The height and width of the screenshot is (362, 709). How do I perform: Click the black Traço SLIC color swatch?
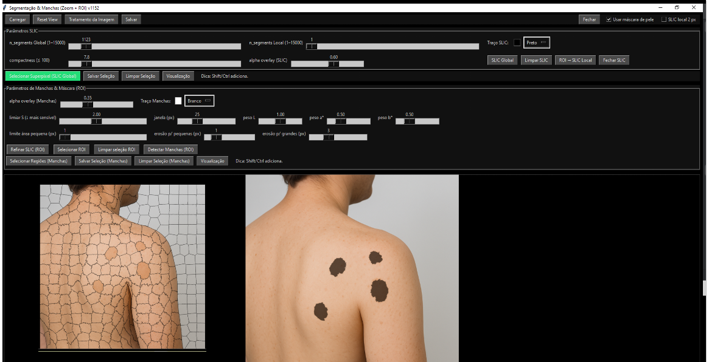pos(517,43)
